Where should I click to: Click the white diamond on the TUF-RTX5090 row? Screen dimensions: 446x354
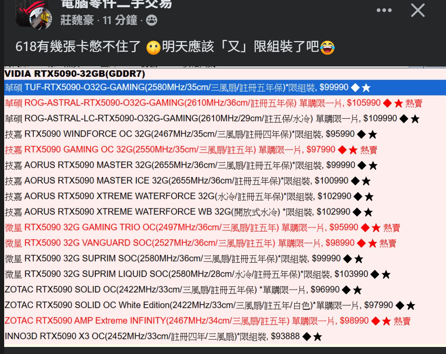coord(355,88)
